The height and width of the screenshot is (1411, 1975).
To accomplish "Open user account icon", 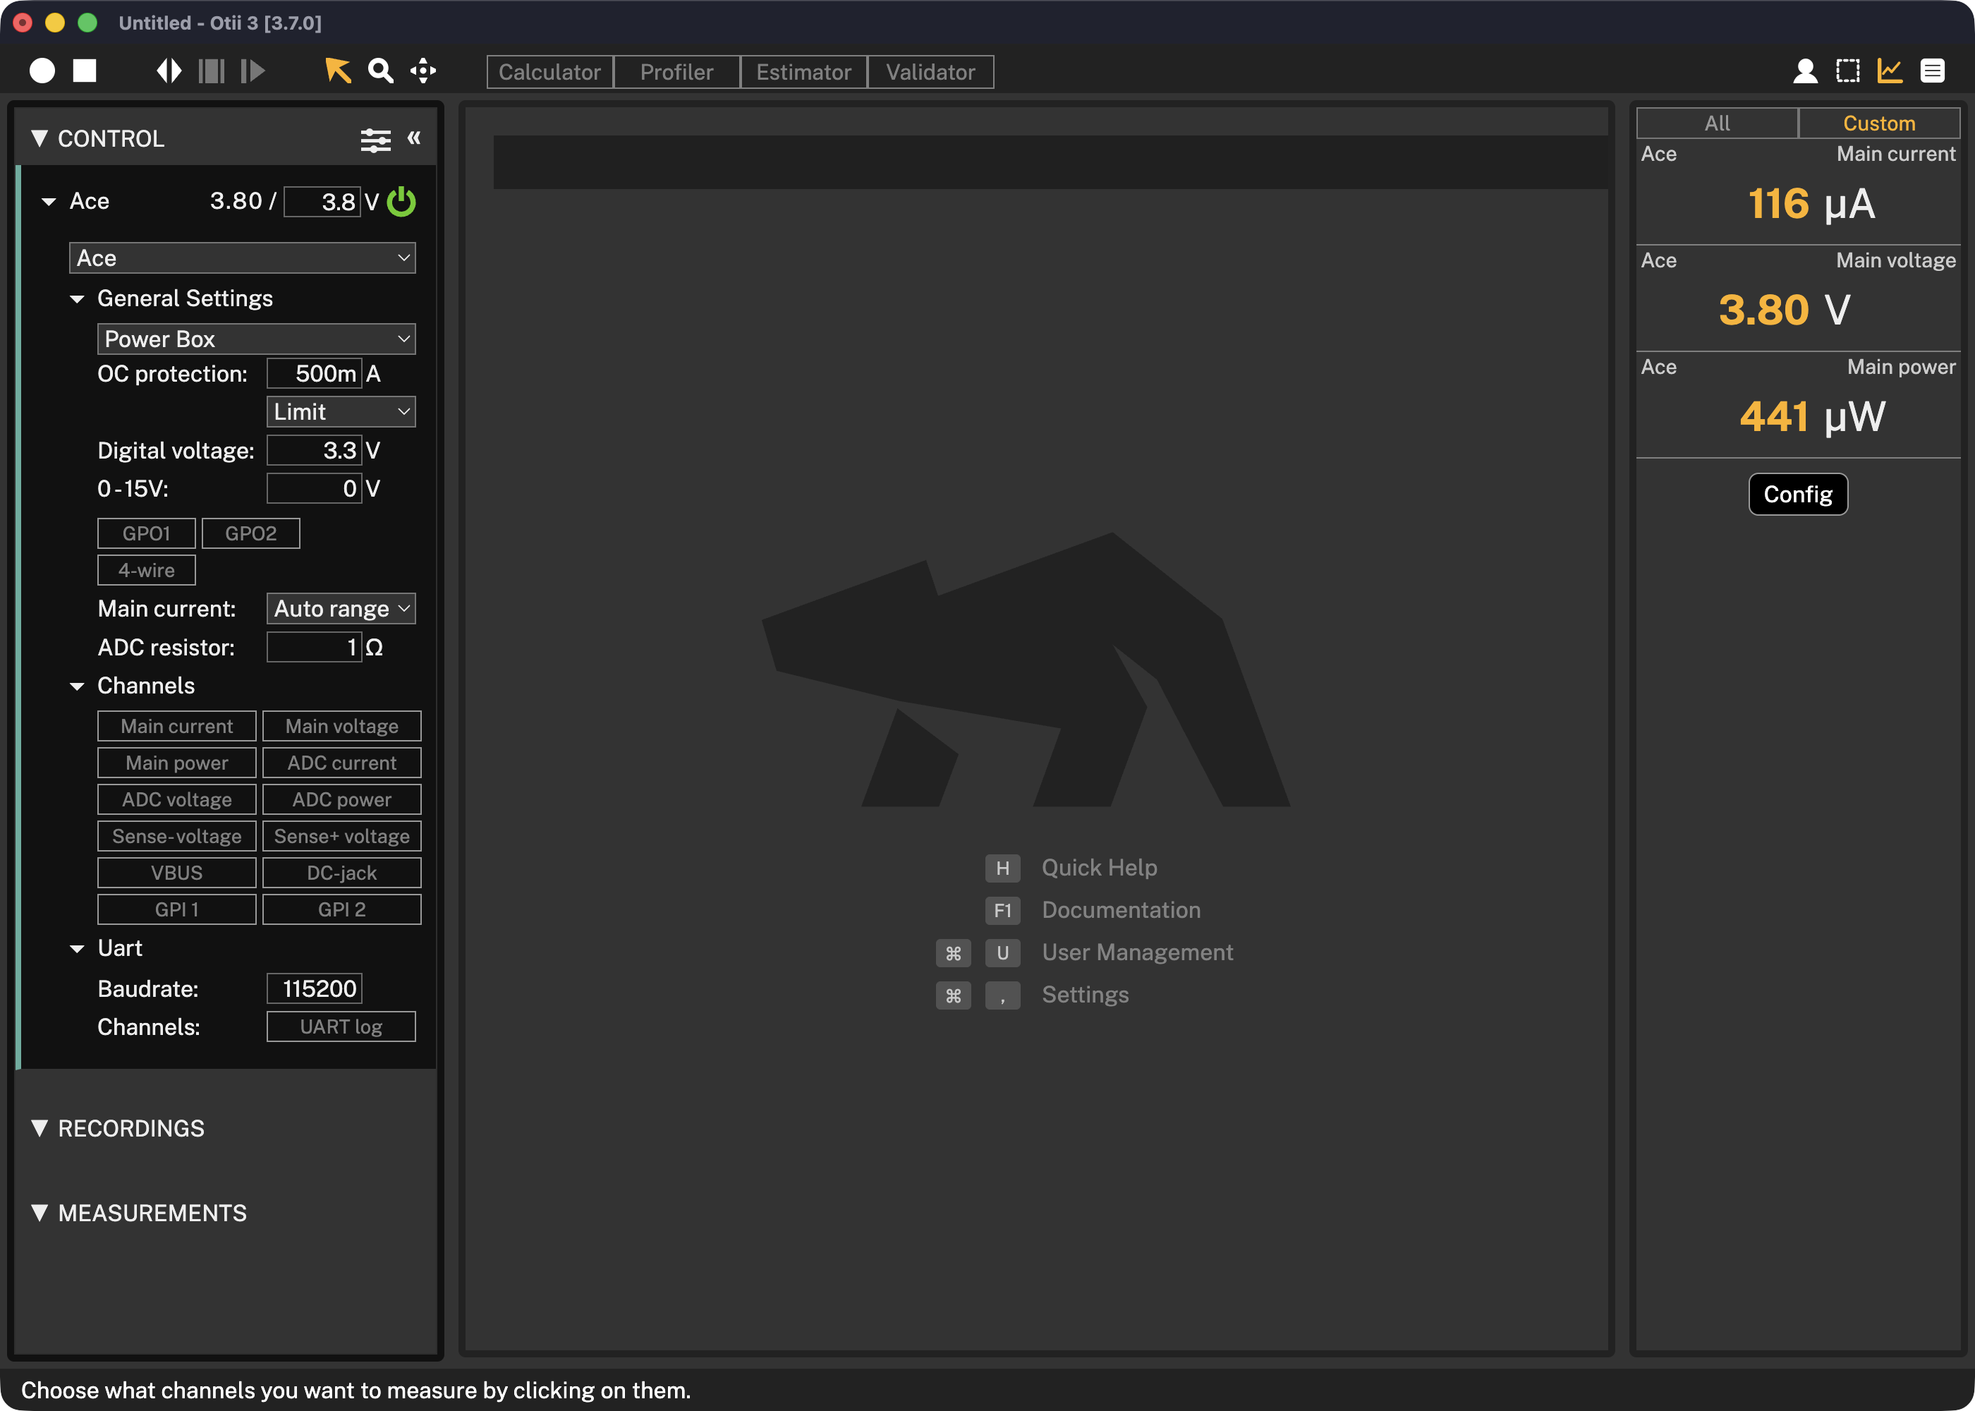I will click(x=1806, y=71).
